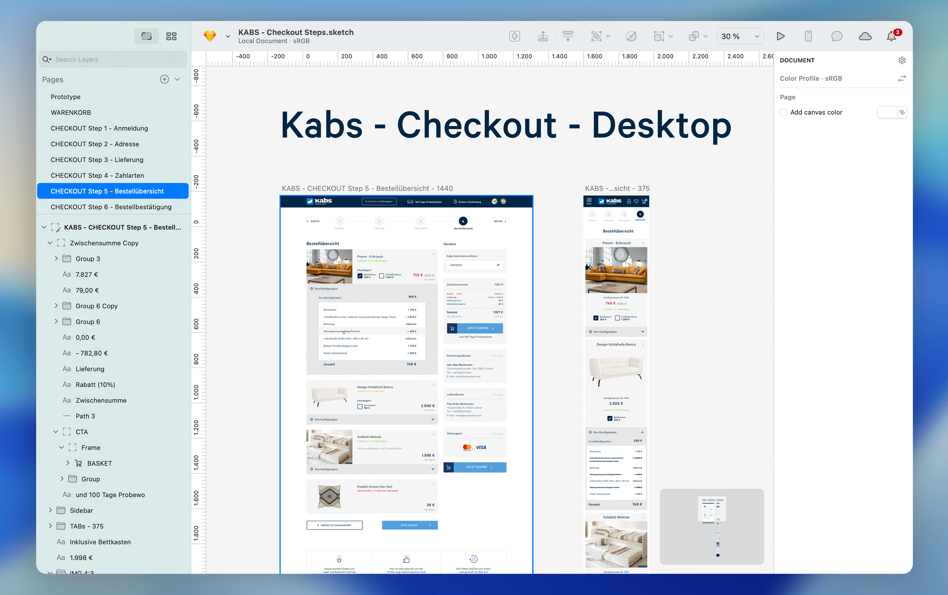Click the Sketch diamond logo icon

[x=210, y=36]
